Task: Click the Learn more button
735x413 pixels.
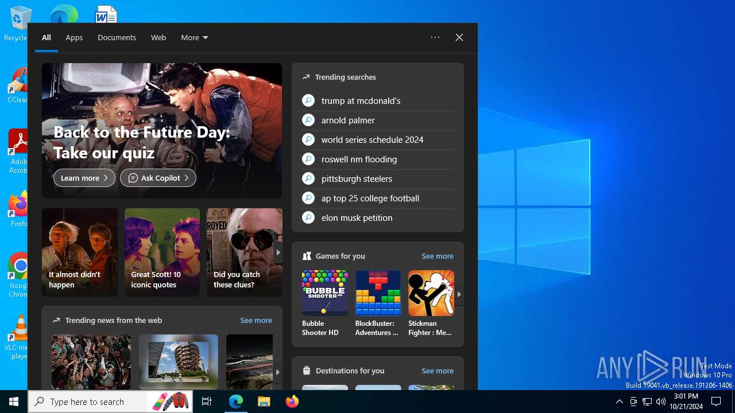Action: point(84,178)
